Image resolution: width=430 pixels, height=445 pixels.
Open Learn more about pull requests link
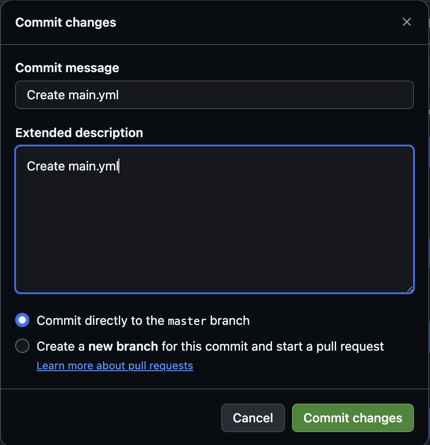pos(115,366)
